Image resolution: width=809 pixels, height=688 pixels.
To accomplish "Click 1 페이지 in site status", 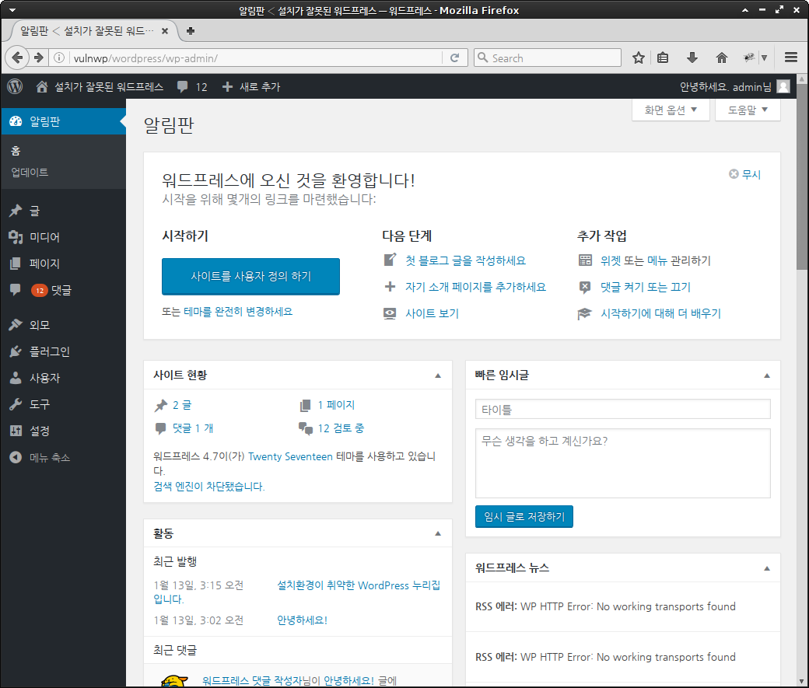I will click(x=336, y=405).
